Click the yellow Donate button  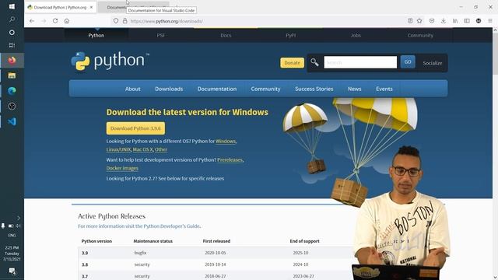tap(293, 62)
